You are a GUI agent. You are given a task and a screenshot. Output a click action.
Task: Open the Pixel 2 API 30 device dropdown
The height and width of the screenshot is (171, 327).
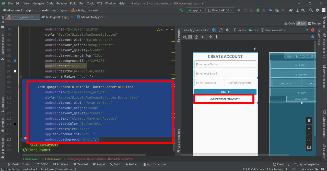(x=220, y=10)
